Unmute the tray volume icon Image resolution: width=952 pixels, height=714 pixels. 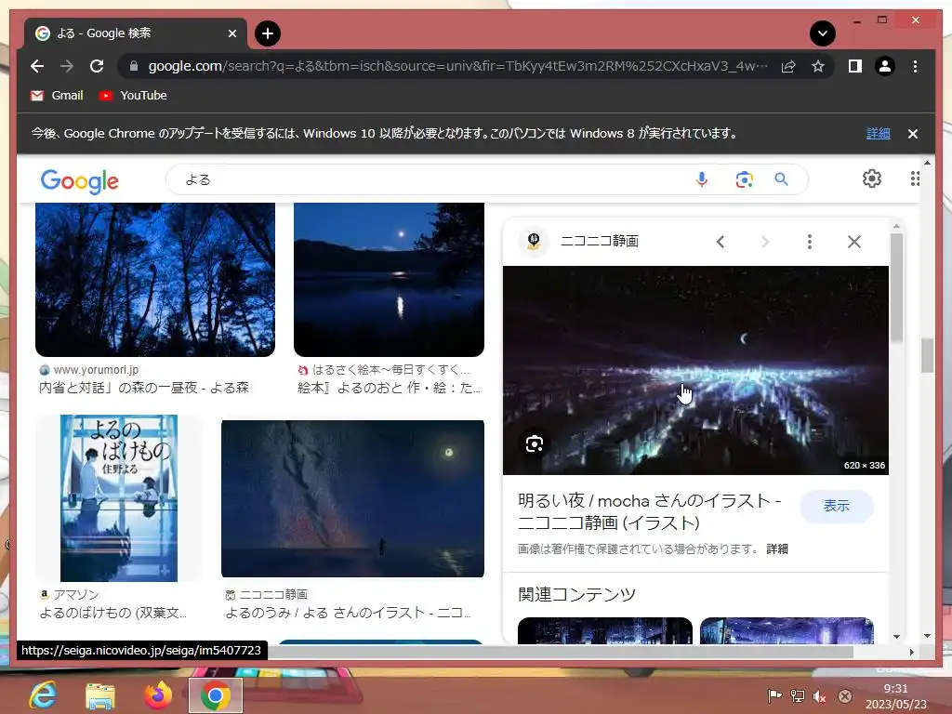coord(820,696)
